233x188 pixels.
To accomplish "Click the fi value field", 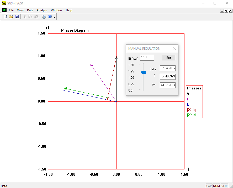I will [x=168, y=77].
